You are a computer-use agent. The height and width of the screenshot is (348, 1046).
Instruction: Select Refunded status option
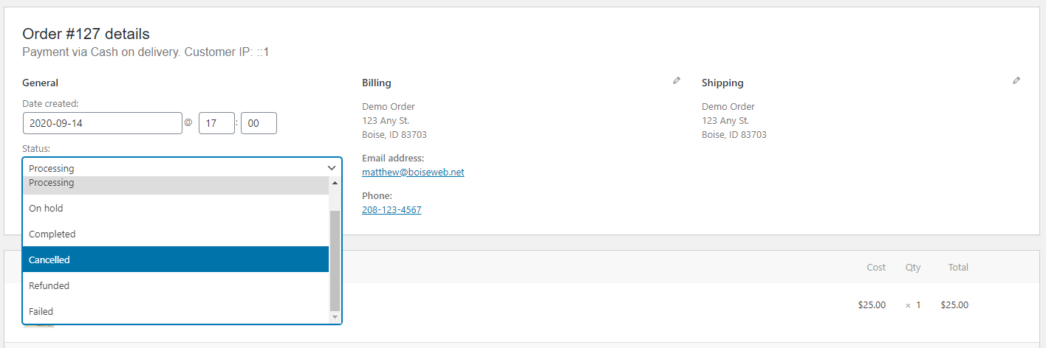pos(176,285)
